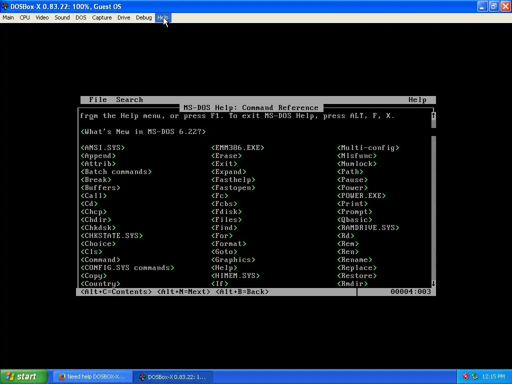Open the <Fasthelp> help topic

pyautogui.click(x=233, y=179)
